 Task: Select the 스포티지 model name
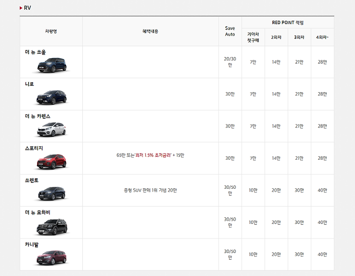point(34,148)
